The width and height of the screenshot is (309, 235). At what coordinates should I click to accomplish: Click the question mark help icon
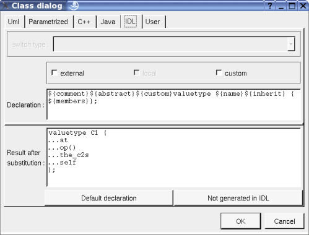point(269,6)
